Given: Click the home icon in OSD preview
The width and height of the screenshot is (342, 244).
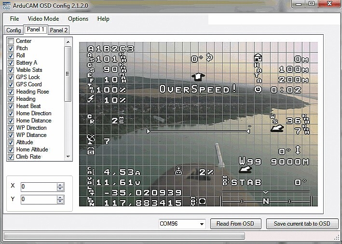Looking at the screenshot, I should [258, 58].
